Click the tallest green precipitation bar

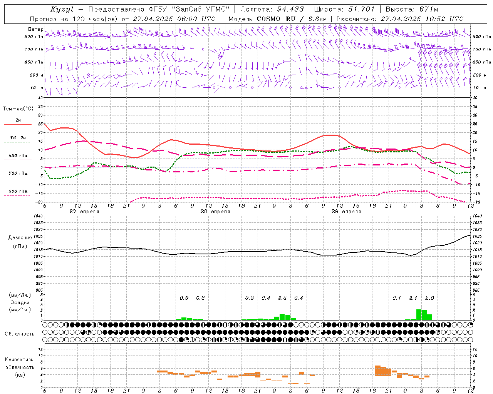(419, 315)
